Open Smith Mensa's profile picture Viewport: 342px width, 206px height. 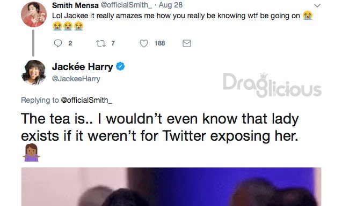(34, 14)
